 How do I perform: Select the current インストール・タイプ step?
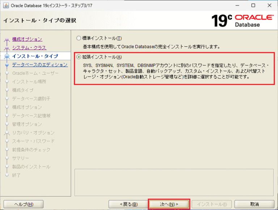point(35,56)
